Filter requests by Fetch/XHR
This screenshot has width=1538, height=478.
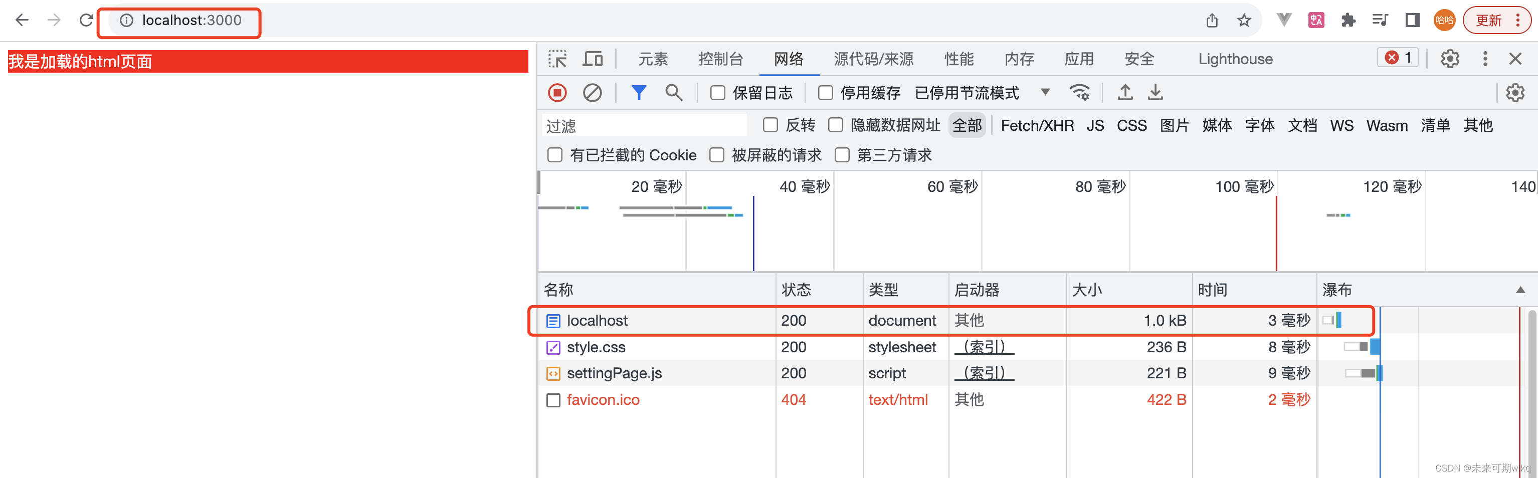click(1037, 125)
